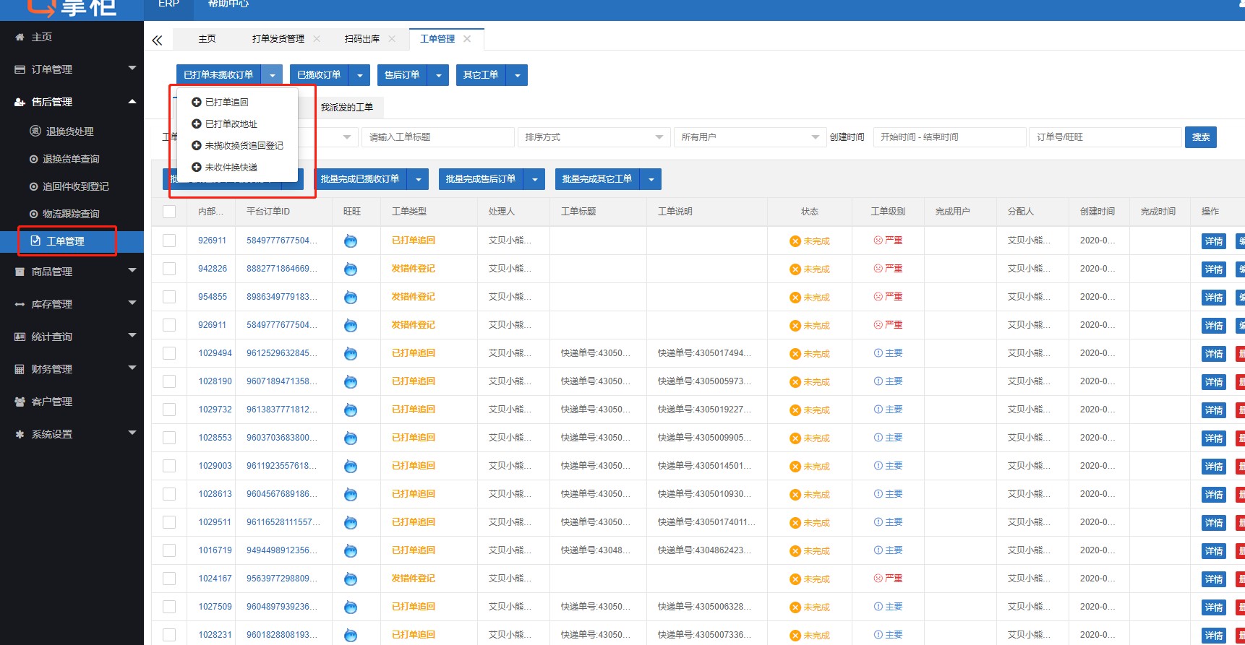The height and width of the screenshot is (645, 1245).
Task: Open 详情 for the first order row
Action: coord(1213,241)
